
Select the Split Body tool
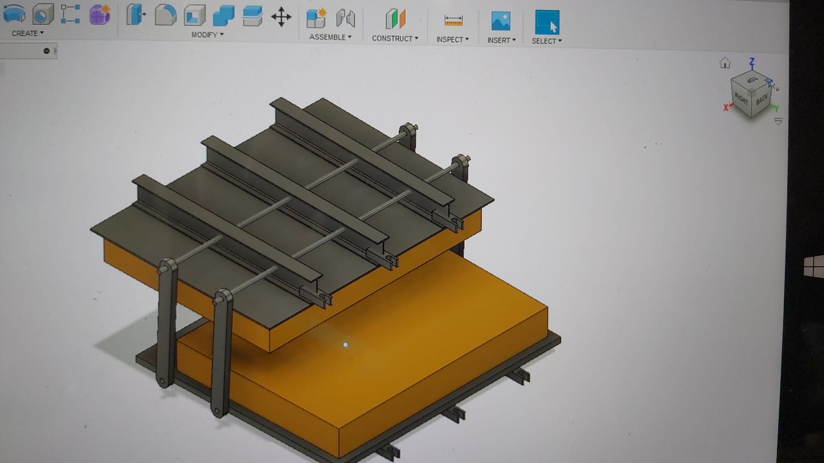point(252,16)
